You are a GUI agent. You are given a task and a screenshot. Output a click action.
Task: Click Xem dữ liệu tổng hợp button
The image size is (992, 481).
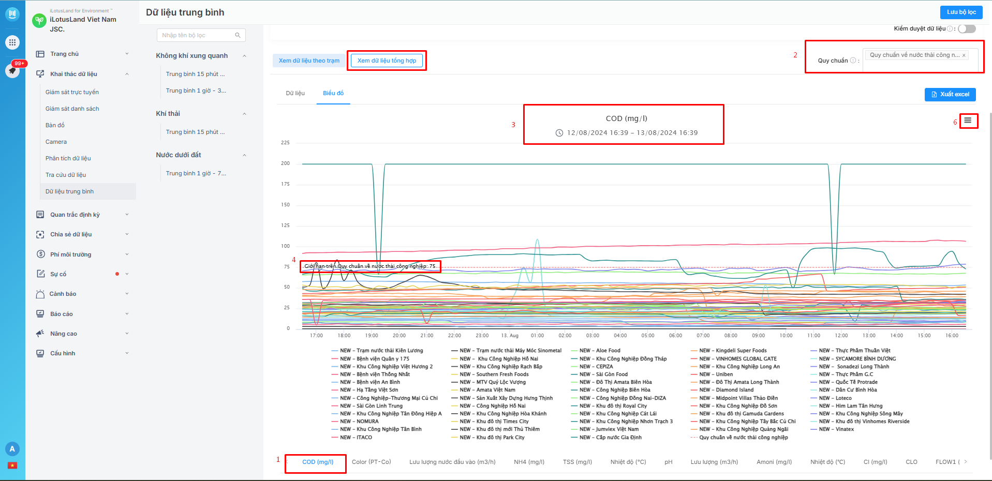pos(387,61)
